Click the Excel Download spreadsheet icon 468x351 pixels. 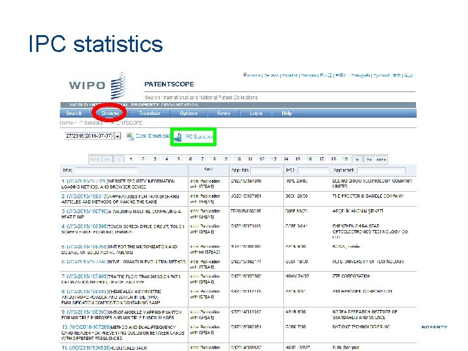[130, 136]
